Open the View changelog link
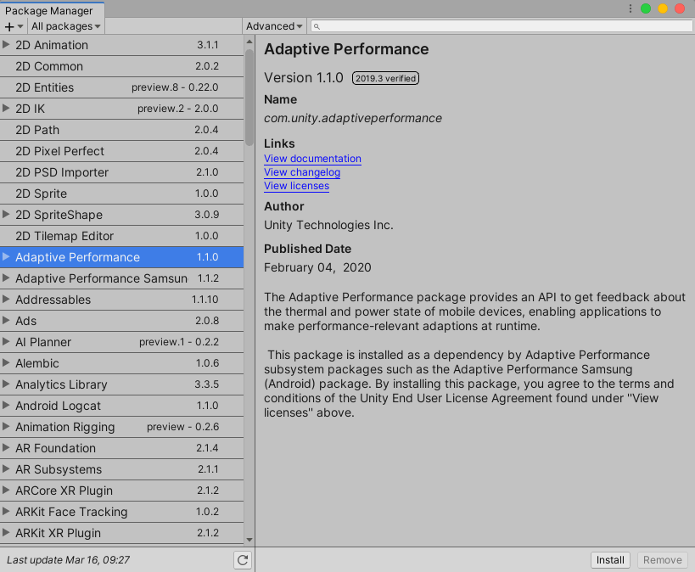This screenshot has height=572, width=695. click(302, 172)
